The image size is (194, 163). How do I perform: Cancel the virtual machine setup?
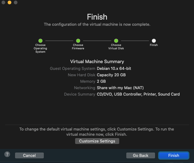tap(29, 155)
